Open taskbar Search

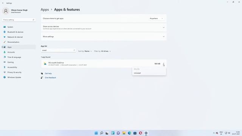tap(102, 133)
